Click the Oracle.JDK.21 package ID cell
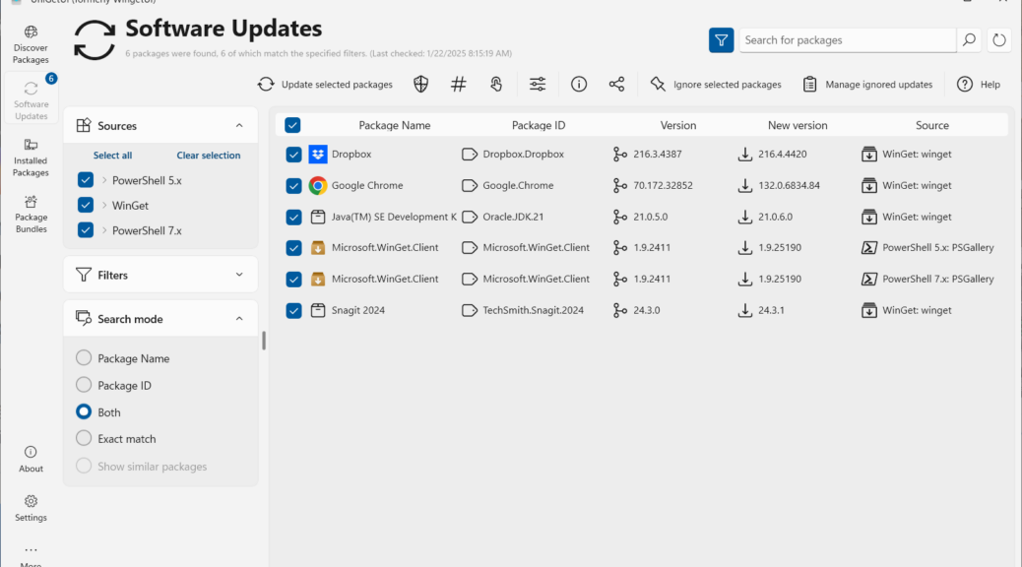Screen dimensions: 1022x567 (513, 217)
